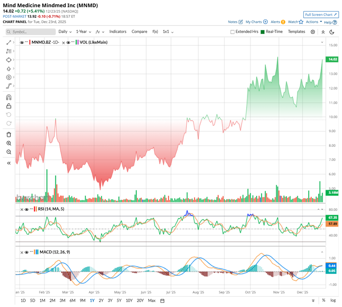
Task: Open the 1x1 grid layout dropdown
Action: coord(168,32)
